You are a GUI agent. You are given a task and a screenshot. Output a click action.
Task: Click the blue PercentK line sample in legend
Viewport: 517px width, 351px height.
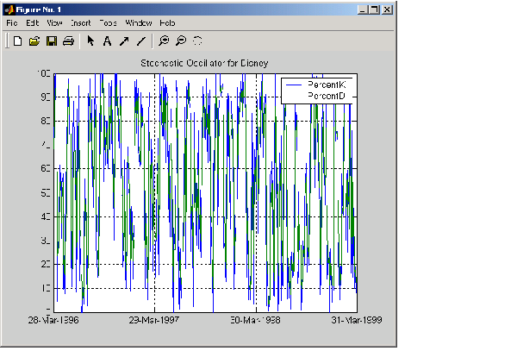coord(294,85)
